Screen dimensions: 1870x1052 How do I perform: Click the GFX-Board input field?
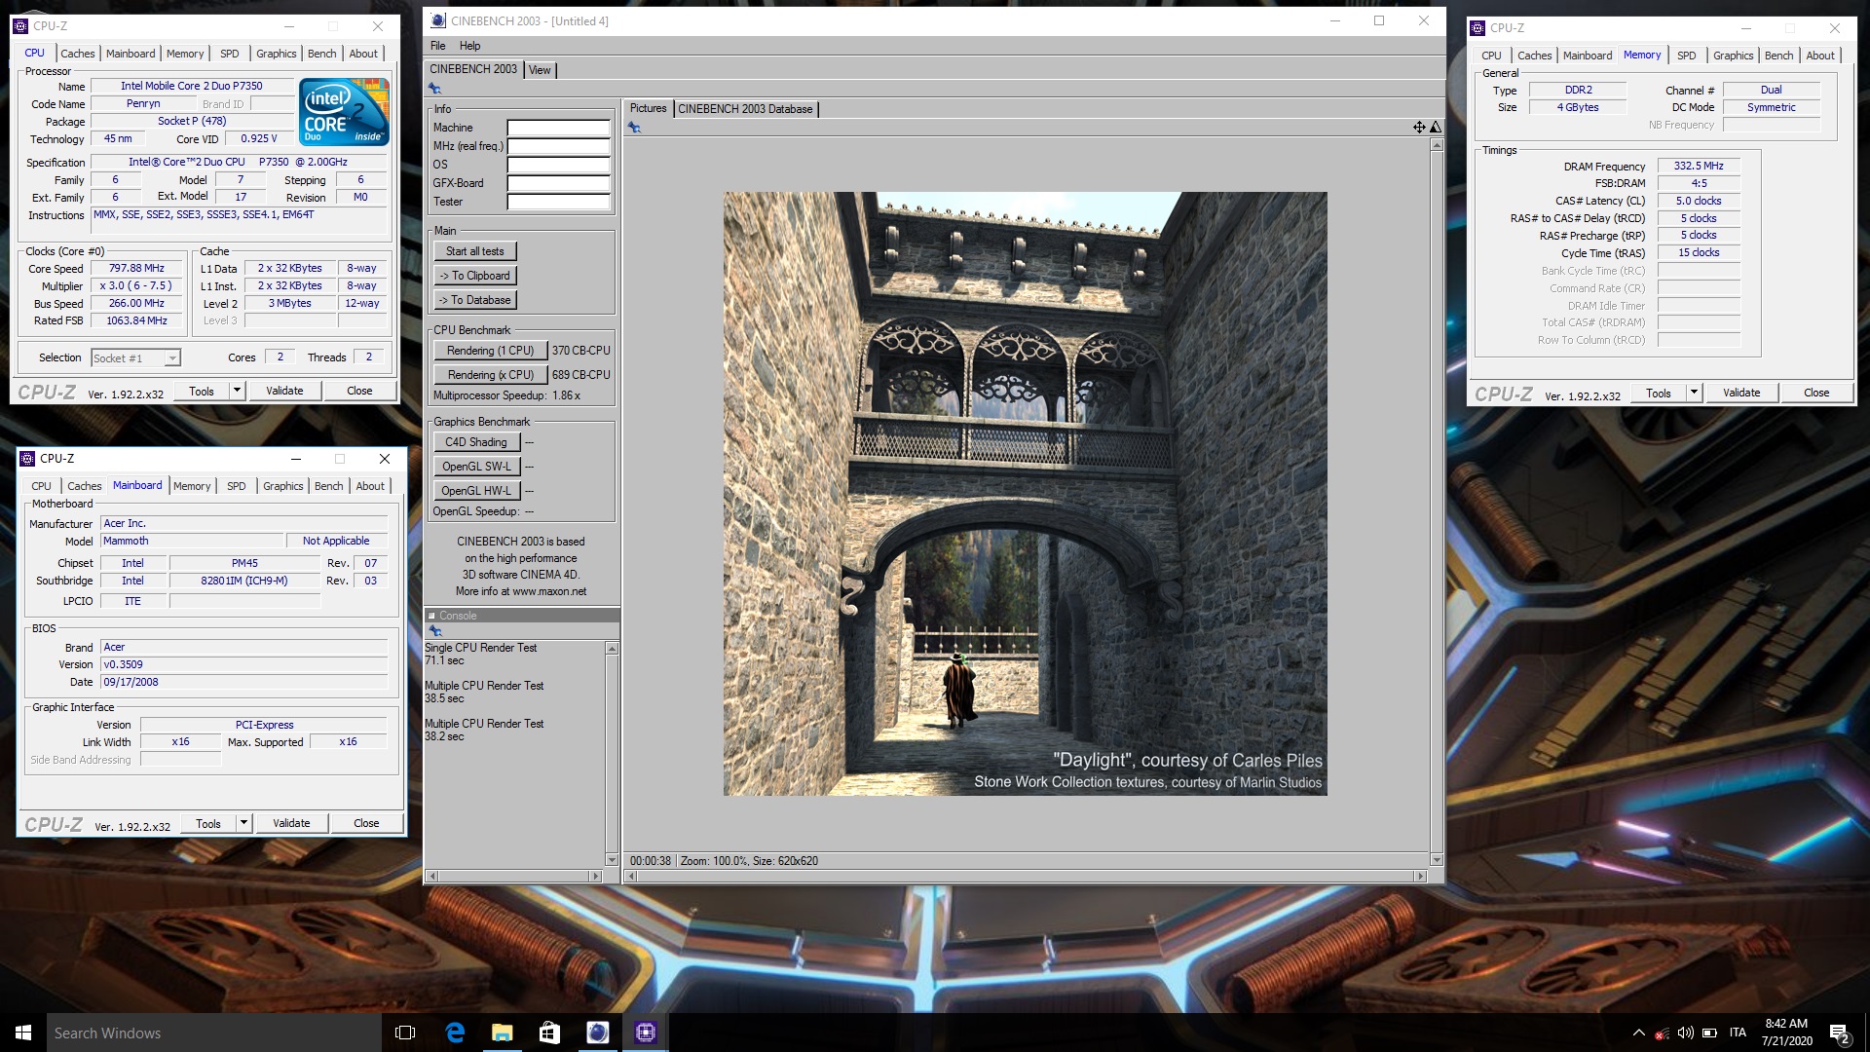tap(558, 183)
